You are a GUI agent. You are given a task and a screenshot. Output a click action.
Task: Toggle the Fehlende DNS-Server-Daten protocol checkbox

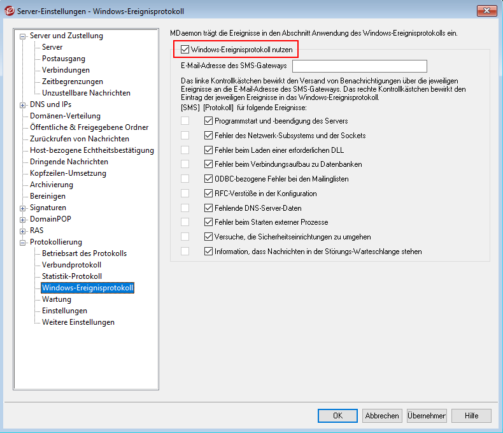click(208, 208)
